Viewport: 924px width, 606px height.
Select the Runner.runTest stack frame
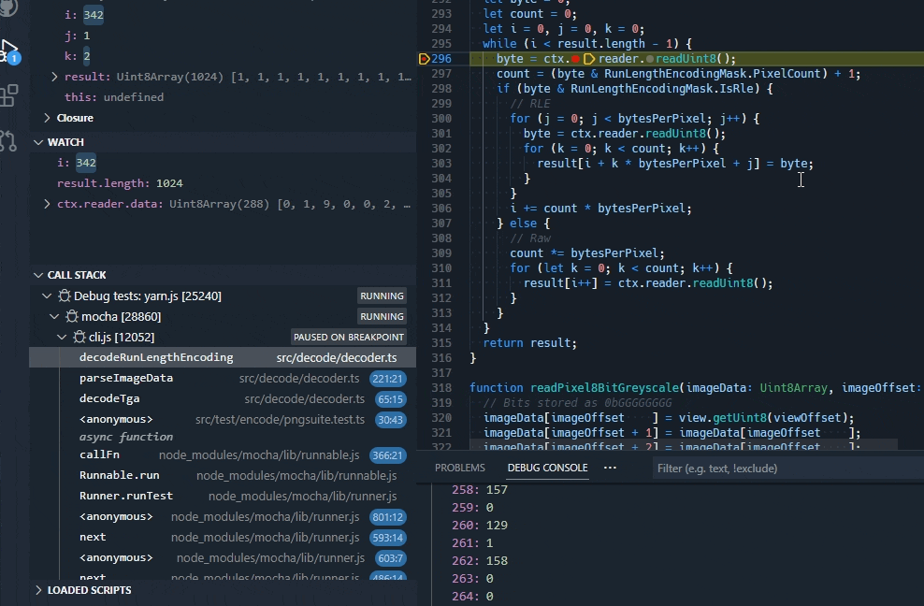pyautogui.click(x=223, y=497)
